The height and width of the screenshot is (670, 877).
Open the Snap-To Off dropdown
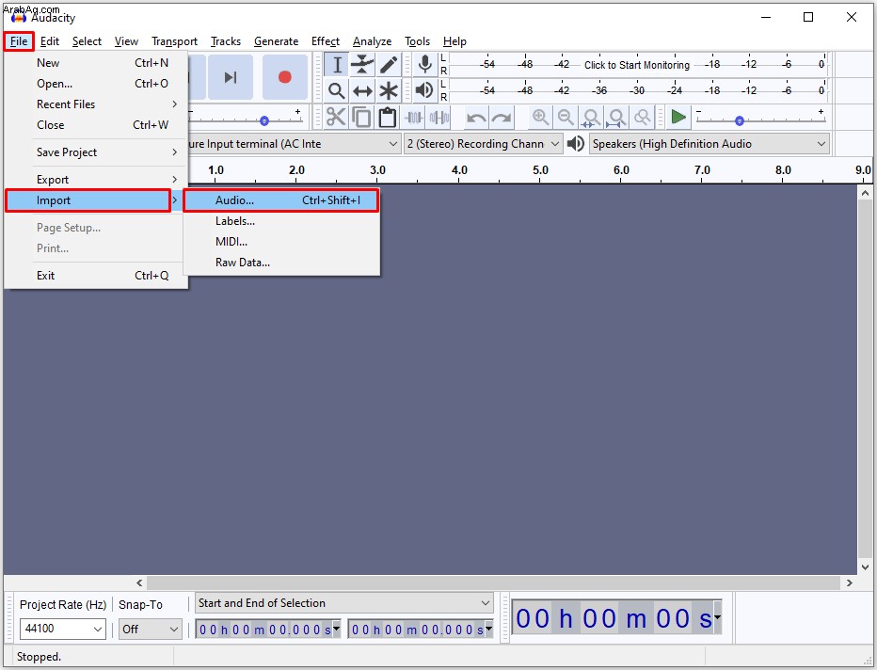tap(174, 630)
